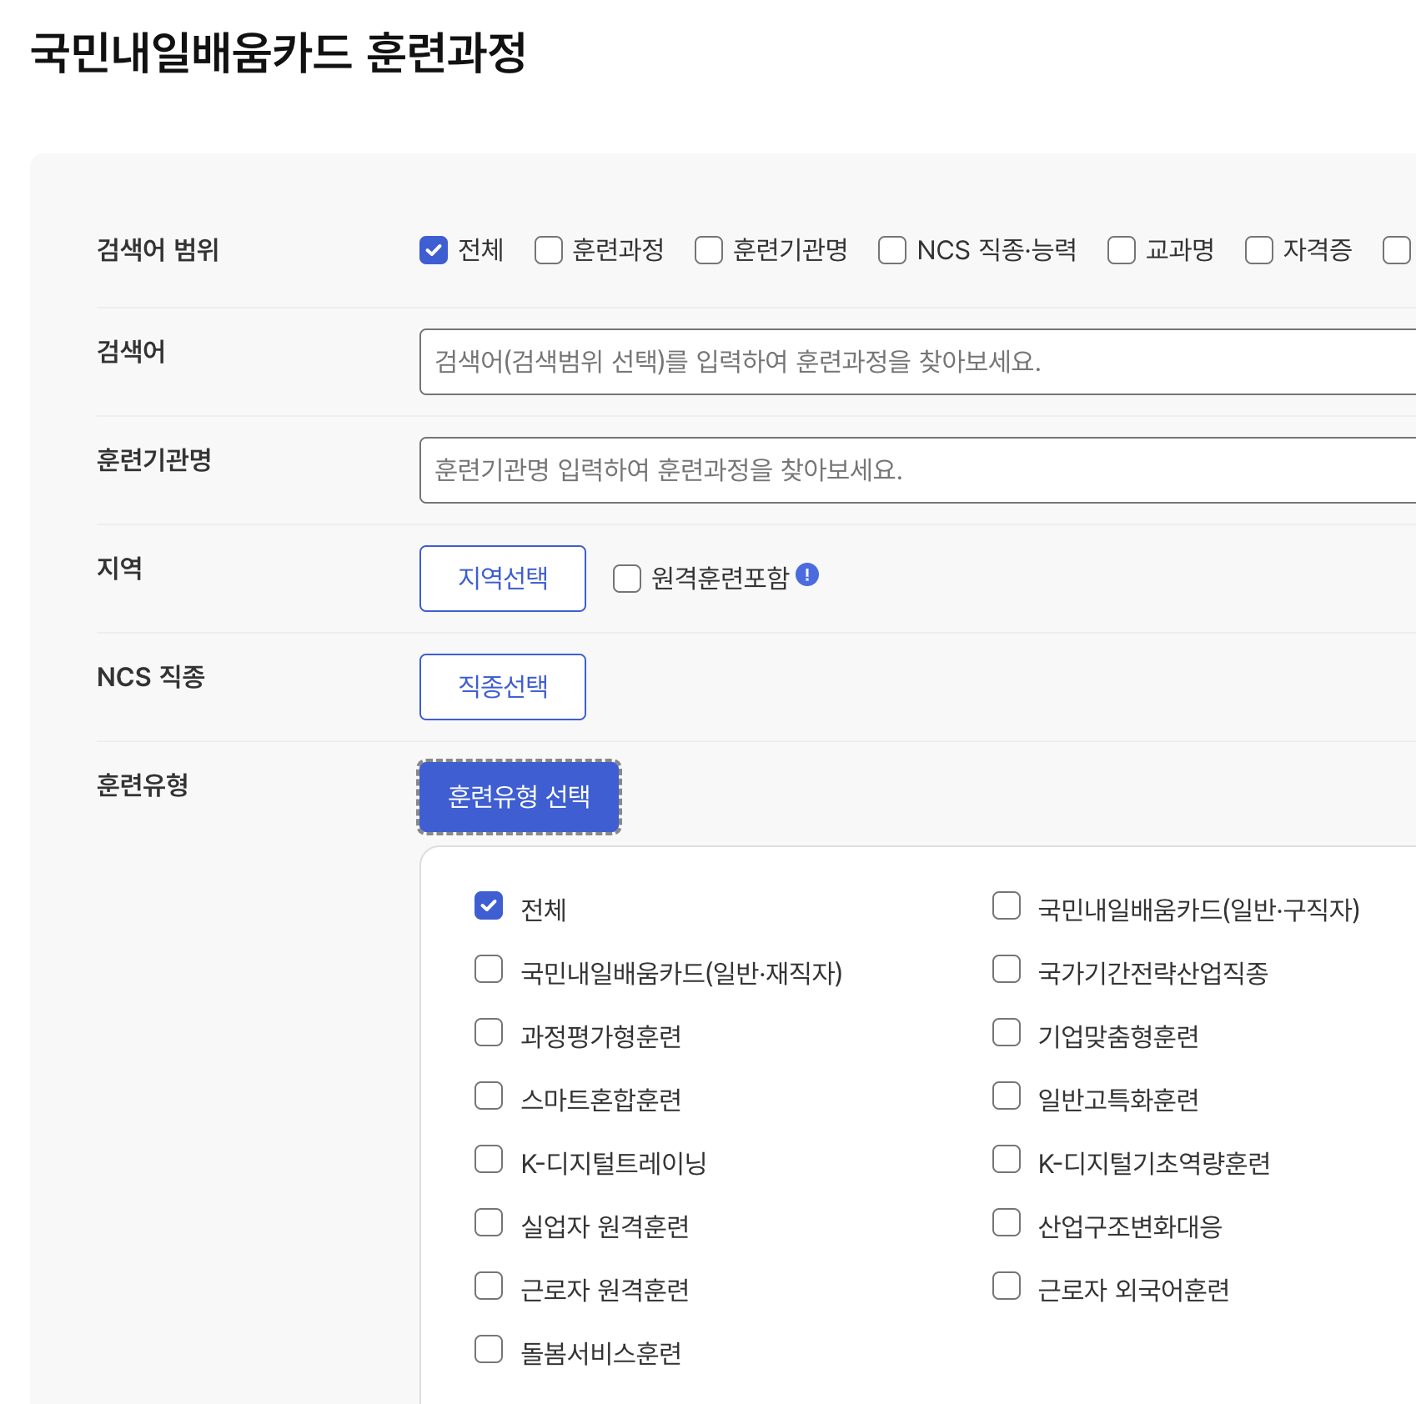1416x1404 pixels.
Task: Click the 훈련유형 row label
Action: 143,785
